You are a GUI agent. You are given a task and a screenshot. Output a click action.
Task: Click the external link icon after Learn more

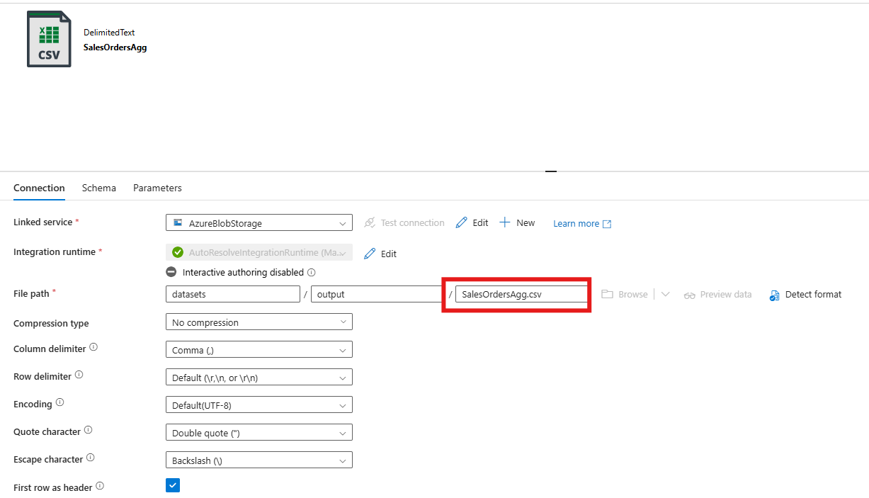(607, 224)
